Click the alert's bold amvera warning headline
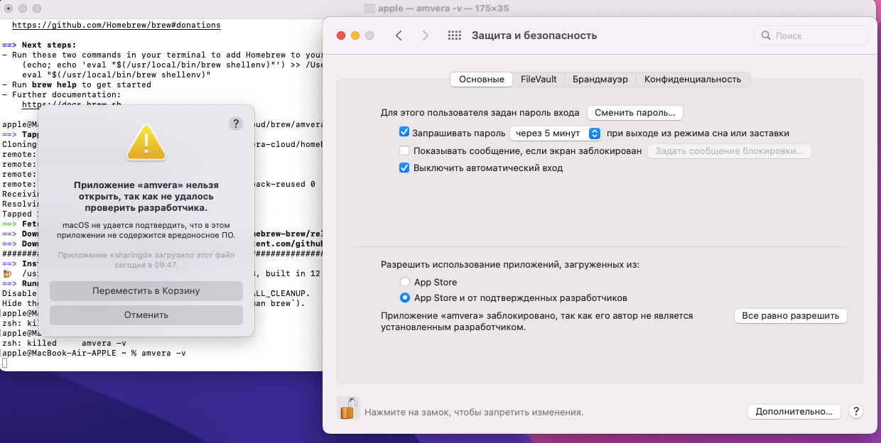Viewport: 881px width, 443px height. (146, 197)
